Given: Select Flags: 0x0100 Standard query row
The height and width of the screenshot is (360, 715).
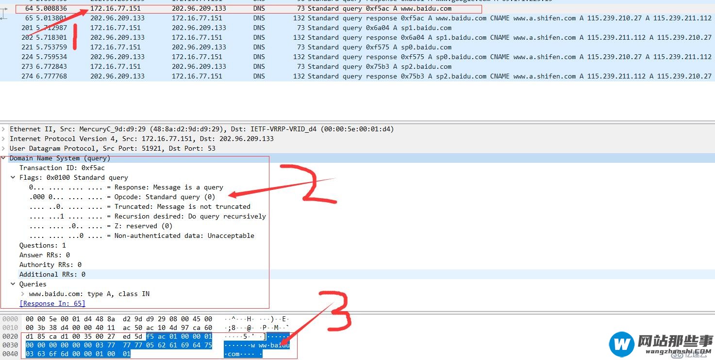Looking at the screenshot, I should [74, 177].
